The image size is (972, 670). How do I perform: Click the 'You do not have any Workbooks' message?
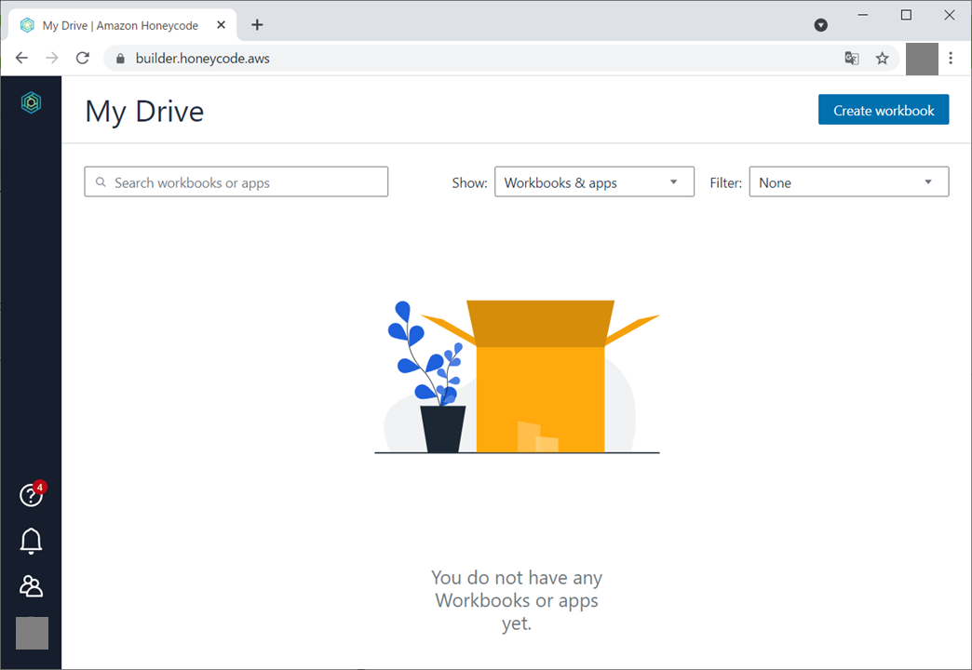pyautogui.click(x=517, y=600)
